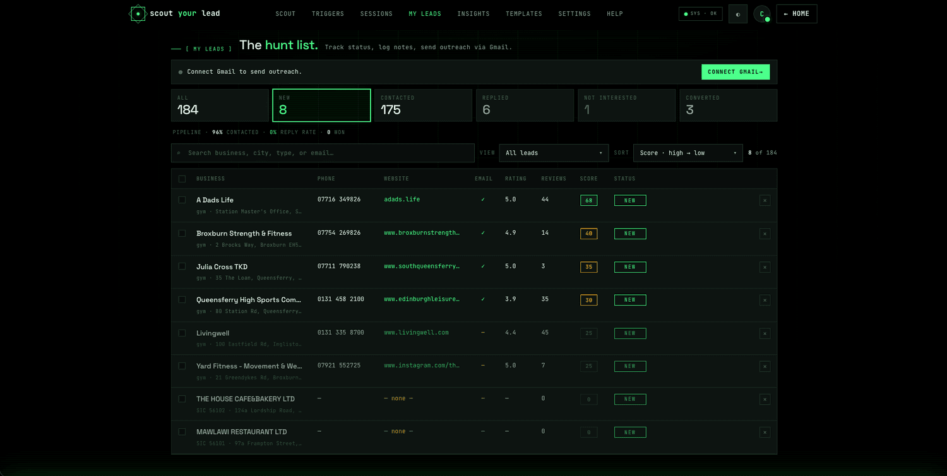
Task: Check the A Dads Life row checkbox
Action: 182,199
